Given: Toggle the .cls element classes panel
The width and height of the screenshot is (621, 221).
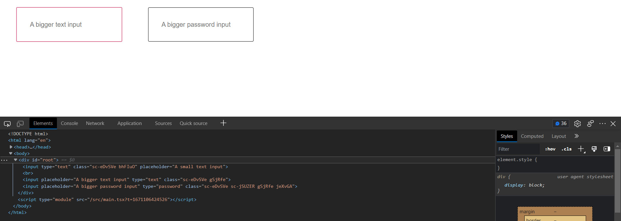Looking at the screenshot, I should coord(566,149).
